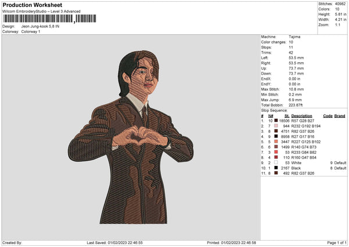The image size is (349, 247).
Task: Select the stitches count 40982
Action: click(340, 4)
